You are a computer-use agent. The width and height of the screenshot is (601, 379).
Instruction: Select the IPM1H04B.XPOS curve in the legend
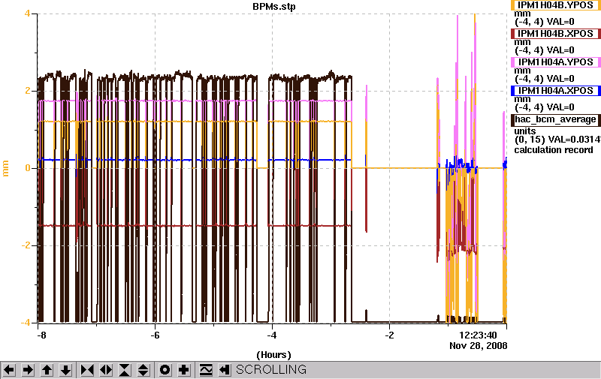pos(555,34)
